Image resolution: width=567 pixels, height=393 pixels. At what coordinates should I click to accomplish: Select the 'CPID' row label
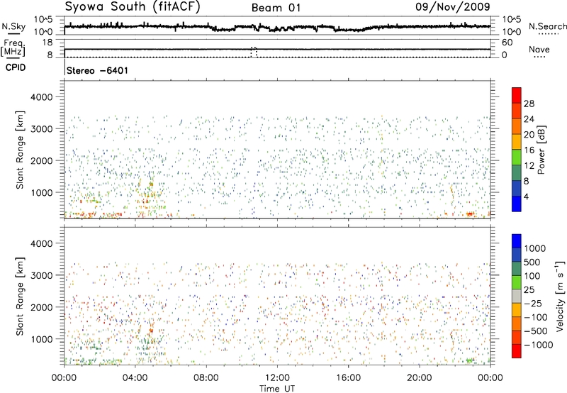point(16,67)
